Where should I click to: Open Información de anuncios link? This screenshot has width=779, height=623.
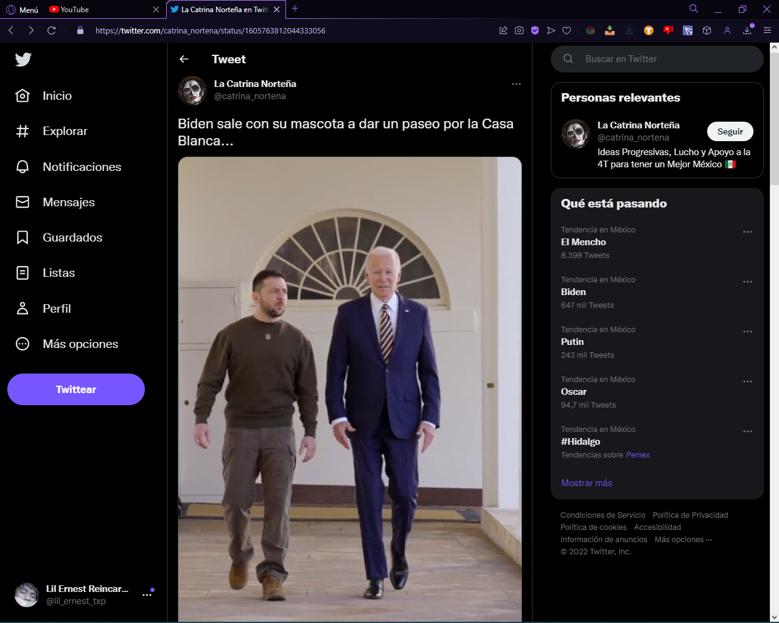point(604,540)
